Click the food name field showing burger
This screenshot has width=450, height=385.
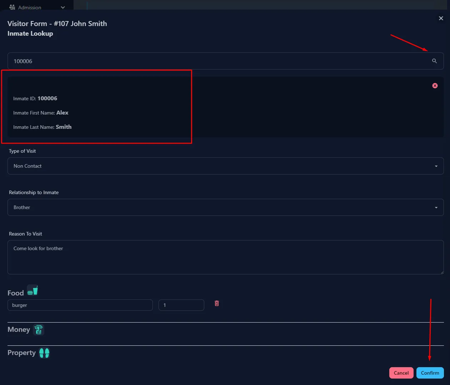tap(80, 305)
